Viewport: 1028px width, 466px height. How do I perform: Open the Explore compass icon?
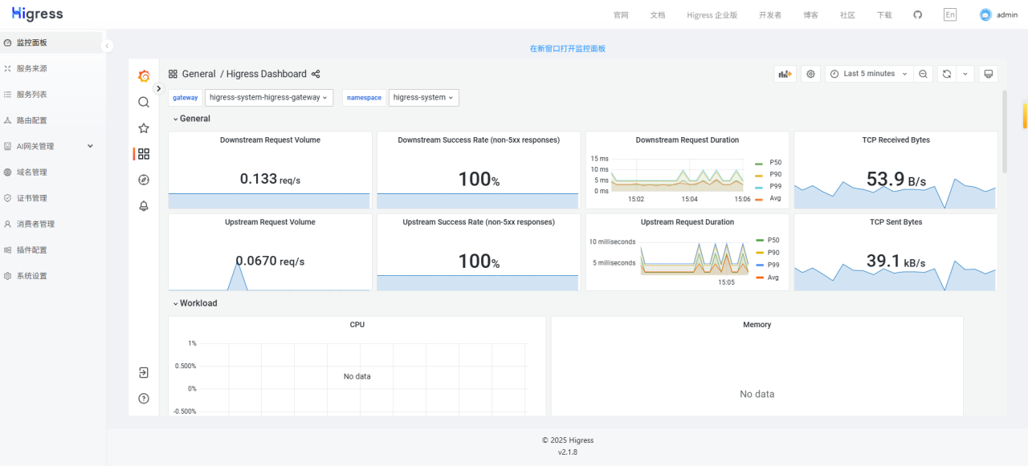(x=144, y=180)
